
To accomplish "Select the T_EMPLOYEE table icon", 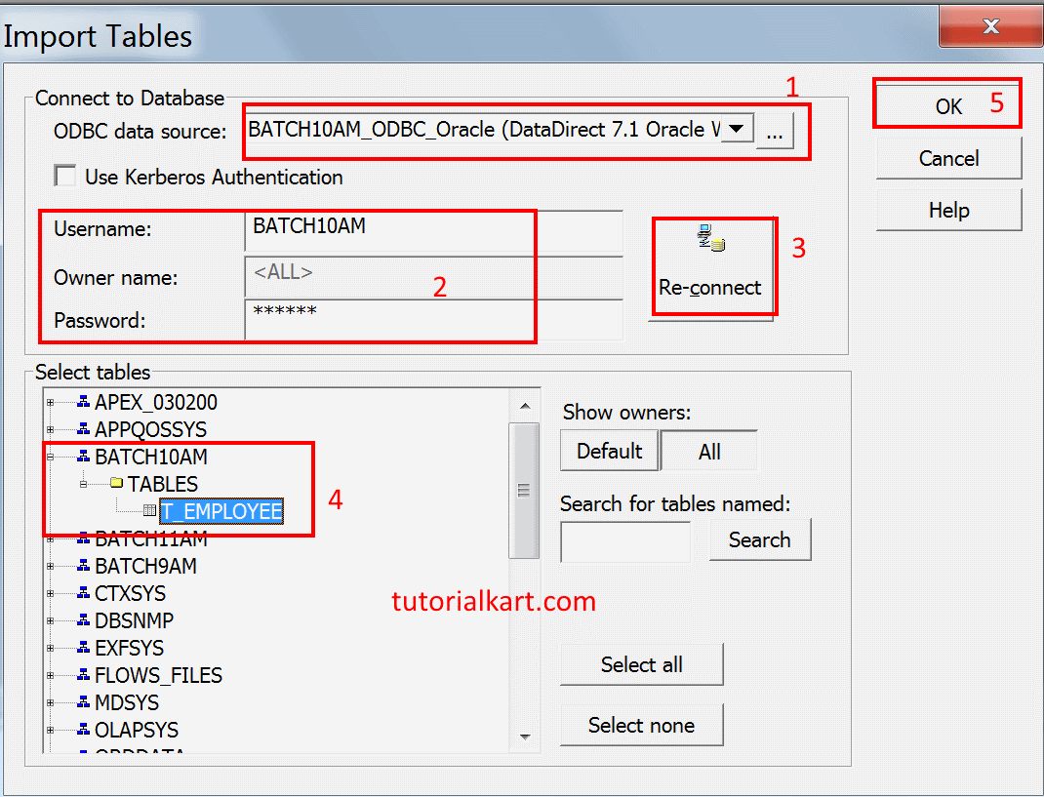I will click(x=148, y=510).
